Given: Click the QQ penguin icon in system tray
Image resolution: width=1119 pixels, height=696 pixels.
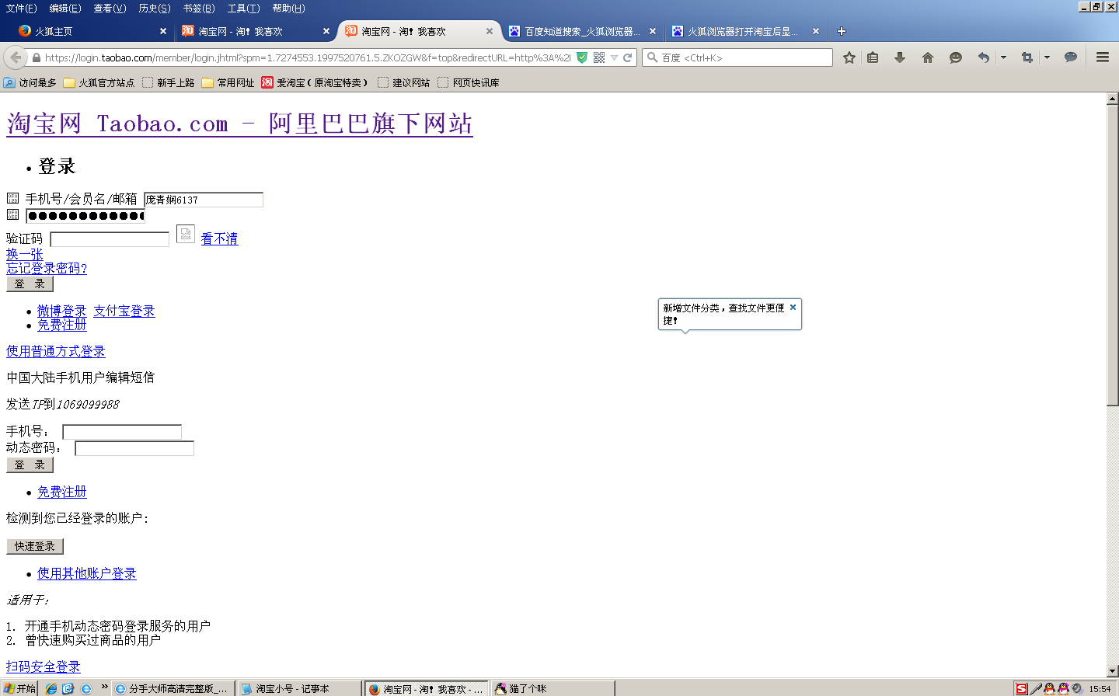Looking at the screenshot, I should [x=1050, y=688].
